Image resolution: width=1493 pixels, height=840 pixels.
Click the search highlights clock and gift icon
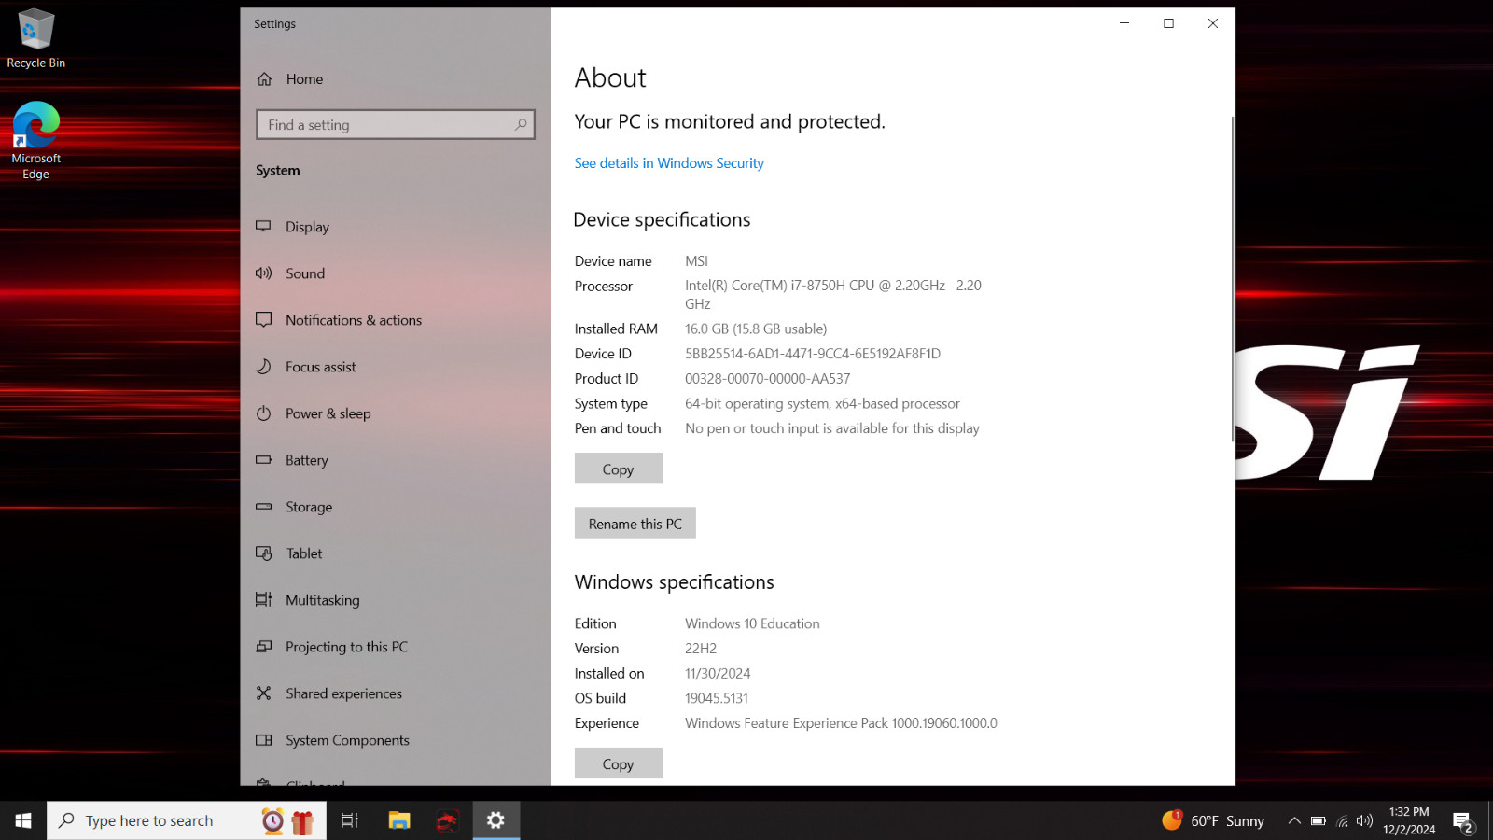tap(287, 820)
